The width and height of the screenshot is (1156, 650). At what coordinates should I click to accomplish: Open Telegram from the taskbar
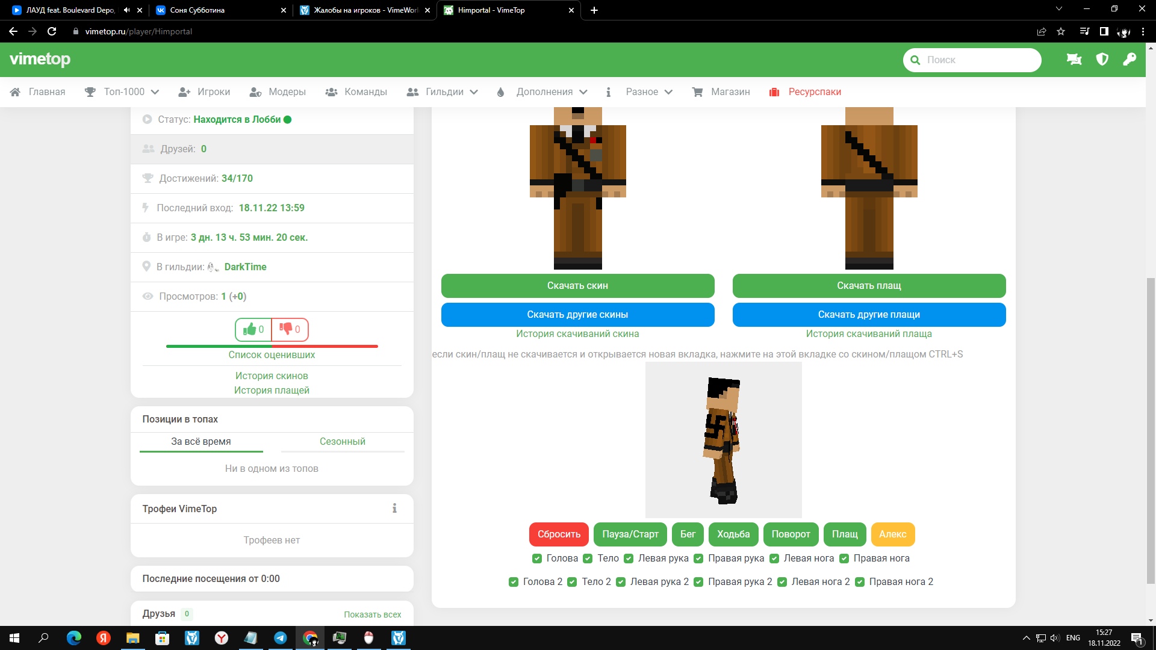tap(281, 638)
